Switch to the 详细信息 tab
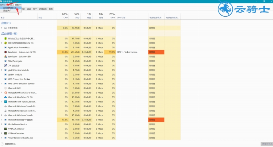 [x=43, y=9]
